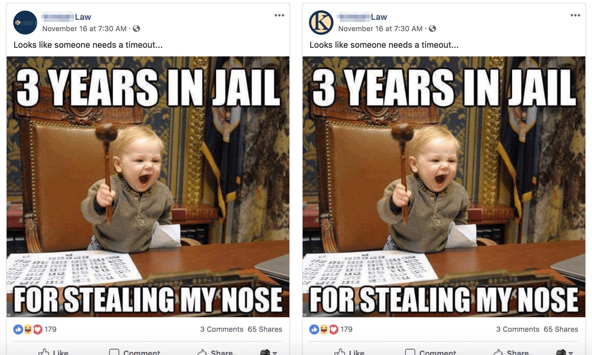Click the Like reaction icon on the right post
The width and height of the screenshot is (592, 355).
pos(314,329)
